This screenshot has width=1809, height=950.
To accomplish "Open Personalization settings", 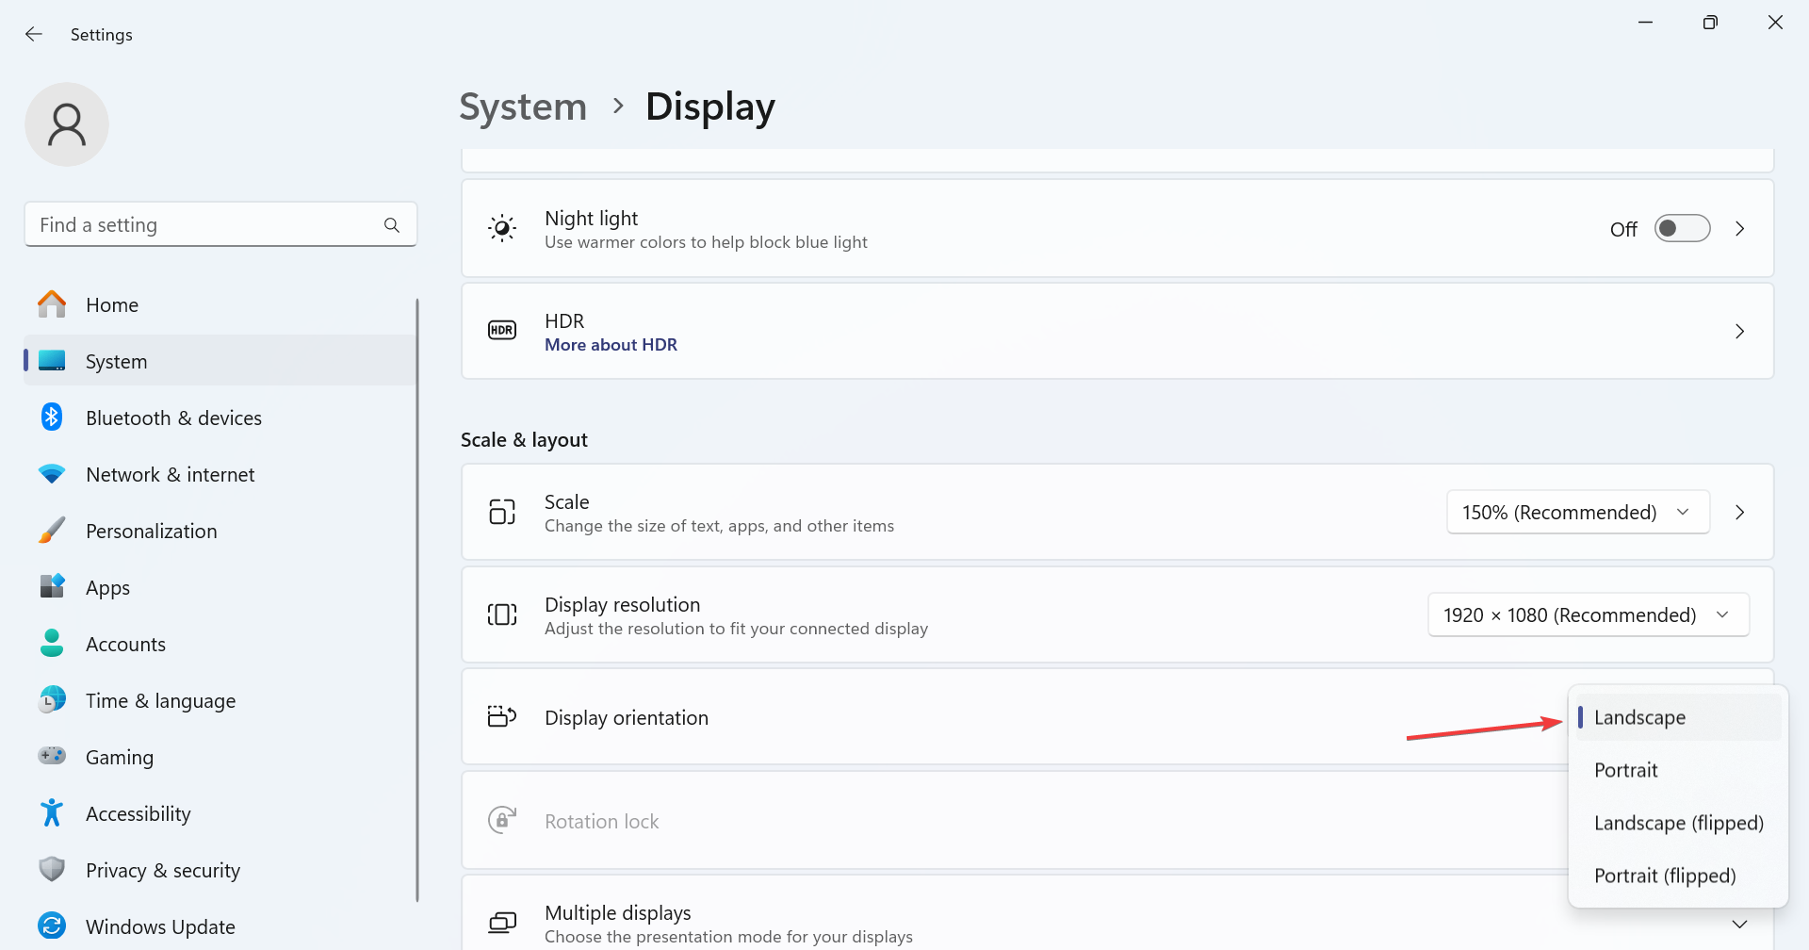I will 220,531.
